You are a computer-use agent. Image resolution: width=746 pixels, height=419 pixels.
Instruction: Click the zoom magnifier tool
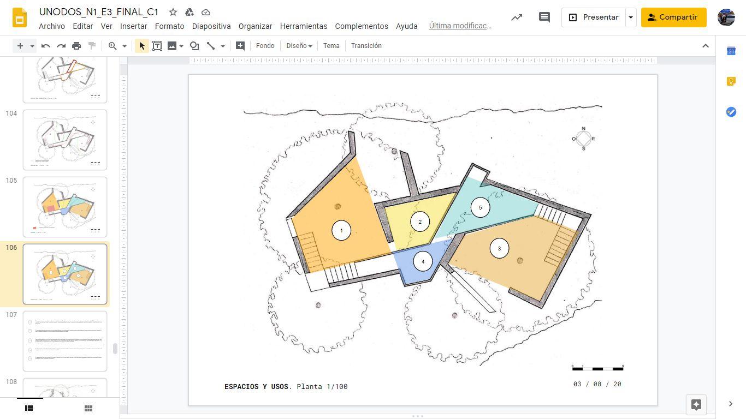click(113, 46)
